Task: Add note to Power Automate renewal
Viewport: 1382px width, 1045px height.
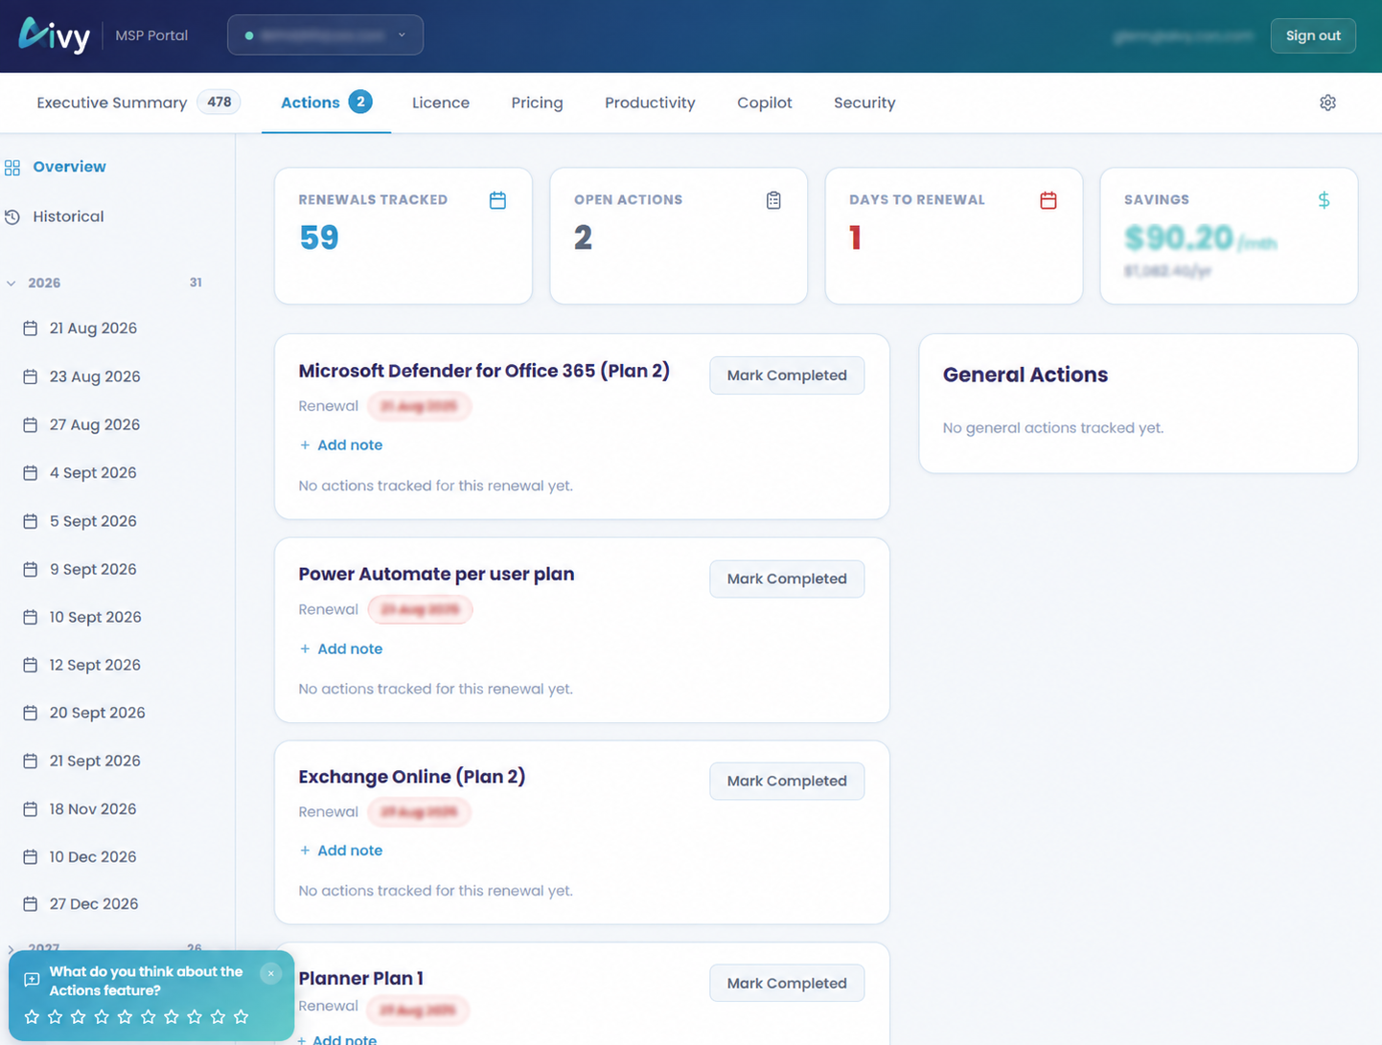Action: coord(341,648)
